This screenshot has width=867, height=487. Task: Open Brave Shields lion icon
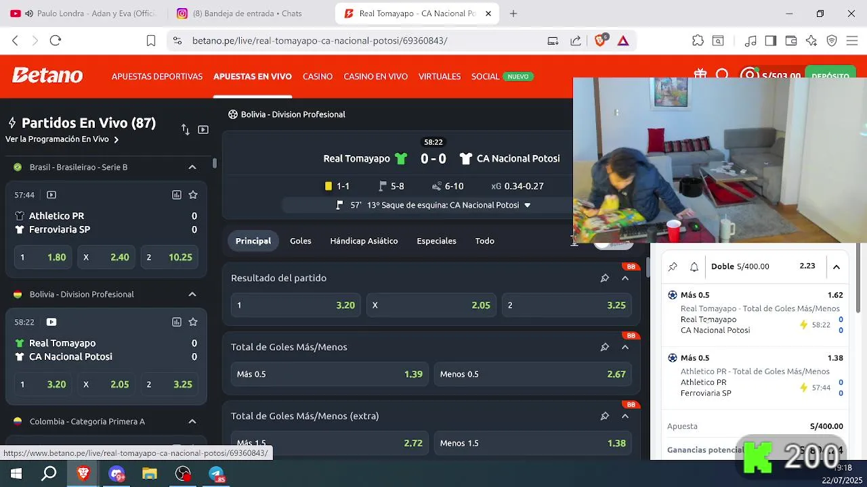[x=600, y=41]
